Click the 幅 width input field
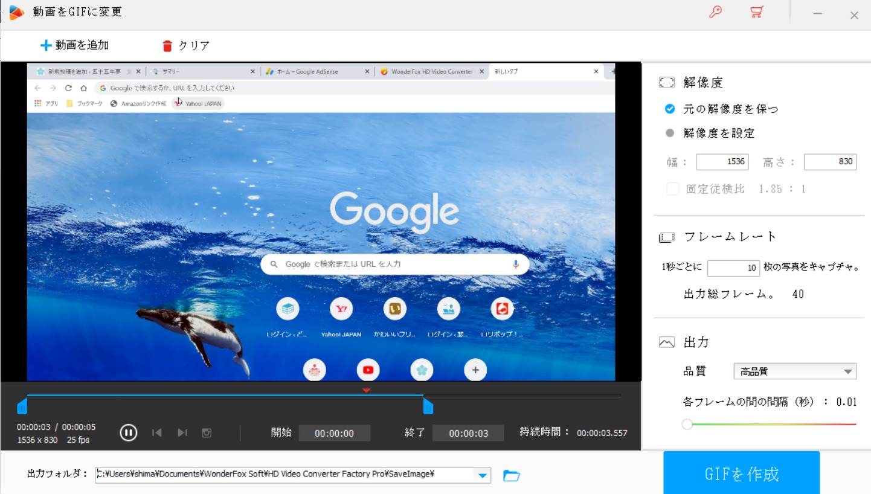Screen dimensions: 871x494 (x=722, y=162)
